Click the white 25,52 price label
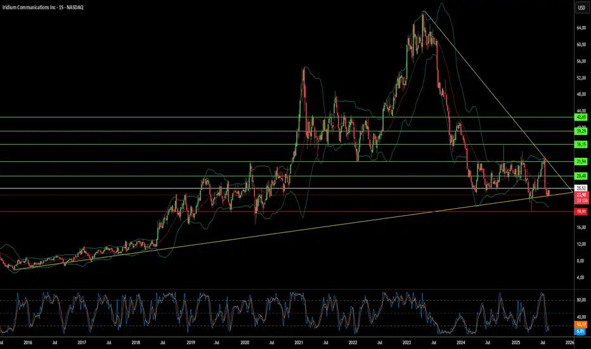 tap(580, 188)
